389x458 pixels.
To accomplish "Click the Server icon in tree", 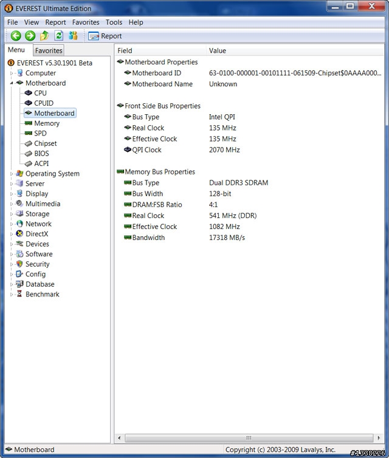I will pyautogui.click(x=19, y=183).
